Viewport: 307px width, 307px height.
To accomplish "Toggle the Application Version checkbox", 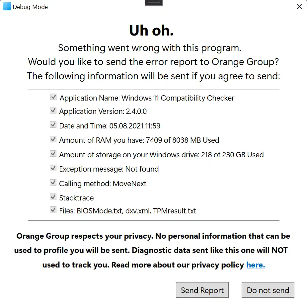I will [x=53, y=111].
